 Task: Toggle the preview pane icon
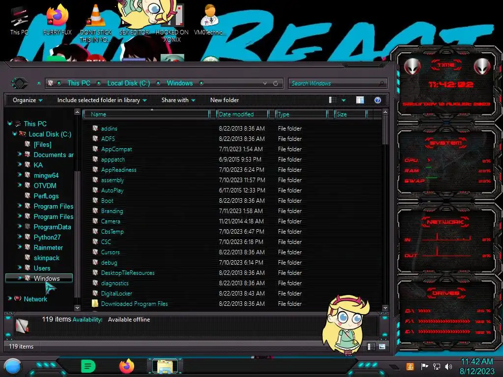tap(360, 100)
